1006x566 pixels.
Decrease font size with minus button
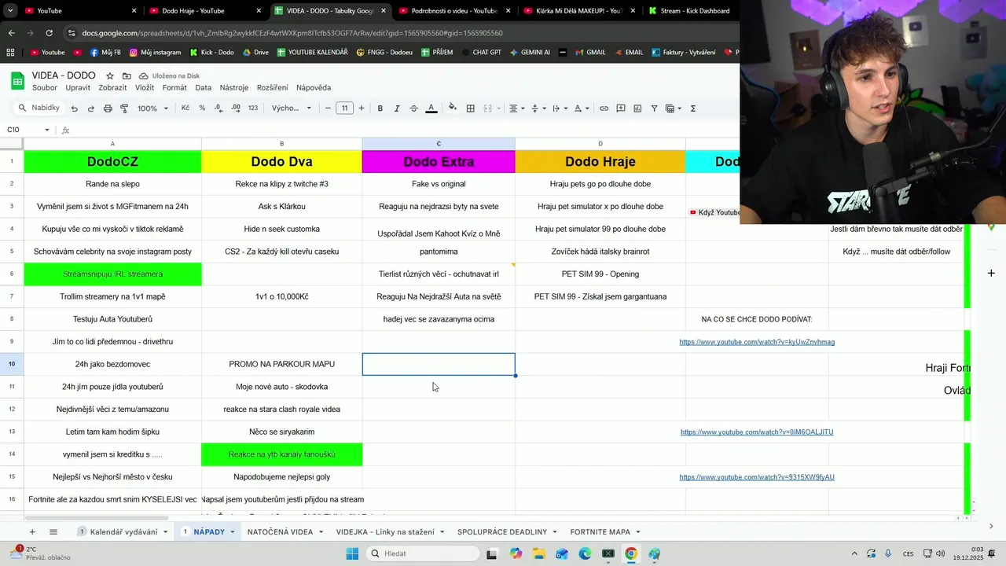tap(328, 108)
